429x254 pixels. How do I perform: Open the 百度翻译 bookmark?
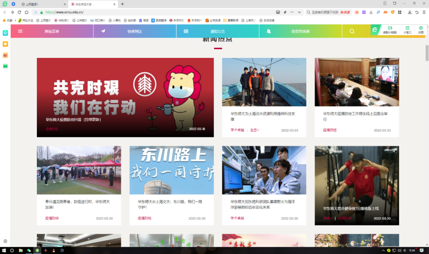point(158,20)
